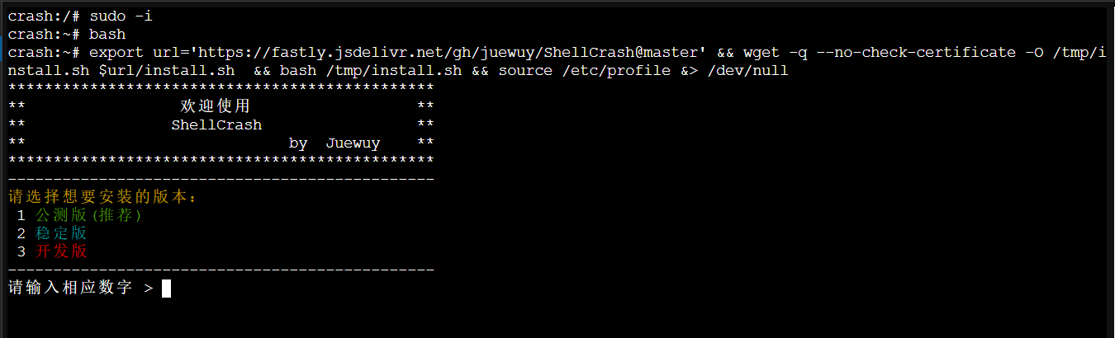
Task: Click the blinking cursor at input prompt
Action: pyautogui.click(x=166, y=289)
